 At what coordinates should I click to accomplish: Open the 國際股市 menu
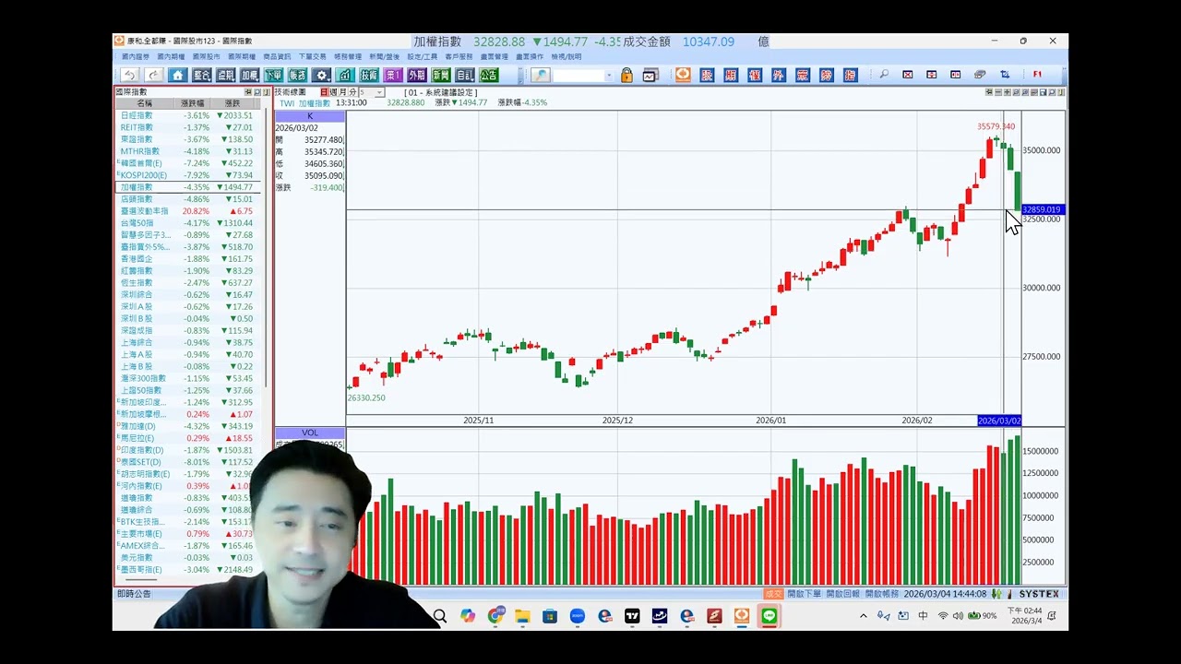[206, 56]
